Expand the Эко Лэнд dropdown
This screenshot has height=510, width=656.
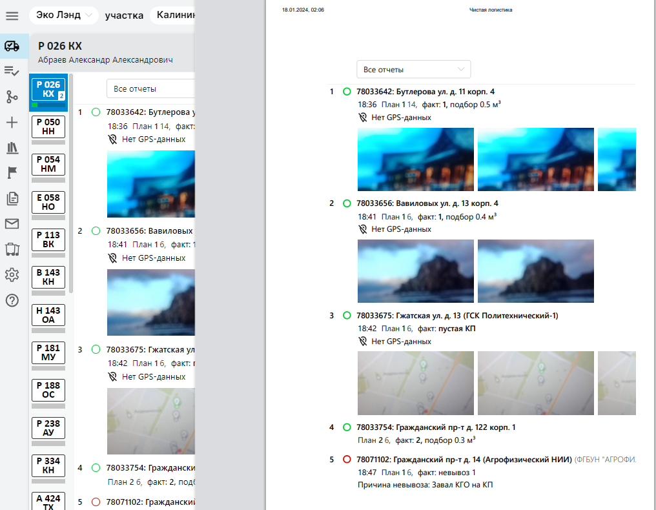click(x=63, y=15)
